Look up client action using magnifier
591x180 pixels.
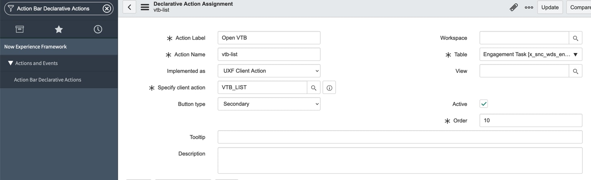tap(314, 87)
